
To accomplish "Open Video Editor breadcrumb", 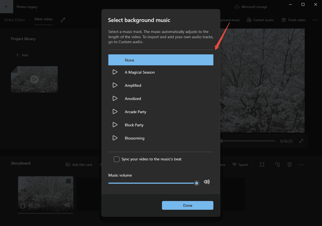I will click(x=15, y=20).
